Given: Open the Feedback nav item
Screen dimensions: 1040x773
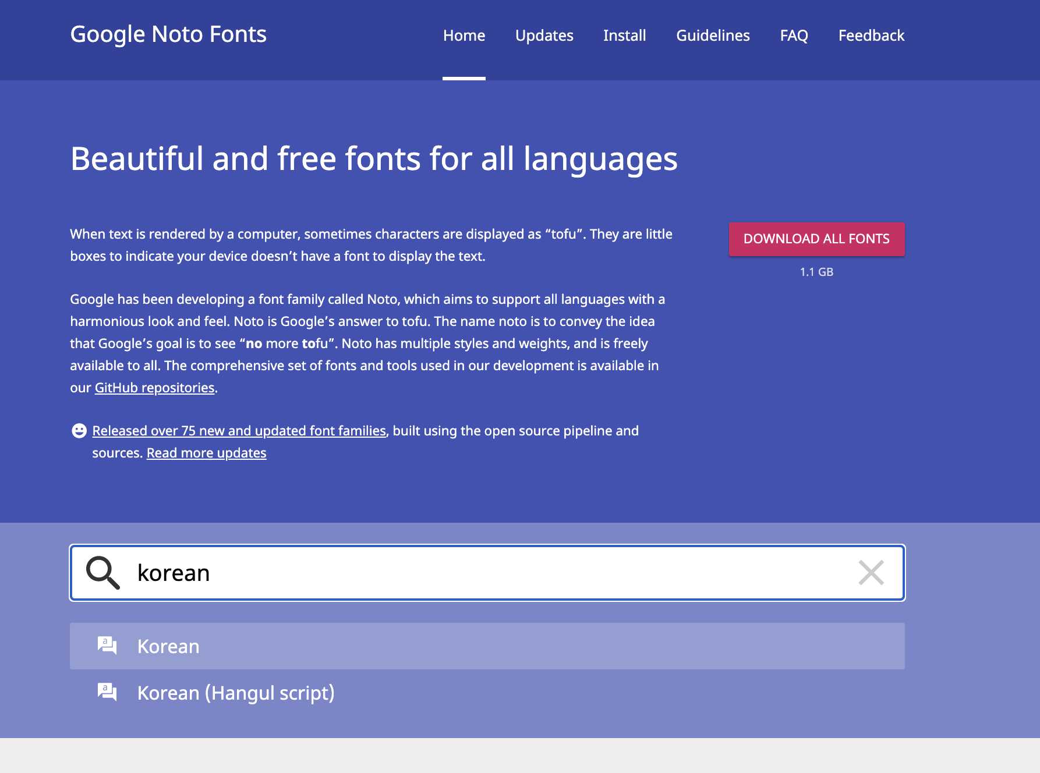Looking at the screenshot, I should [871, 36].
